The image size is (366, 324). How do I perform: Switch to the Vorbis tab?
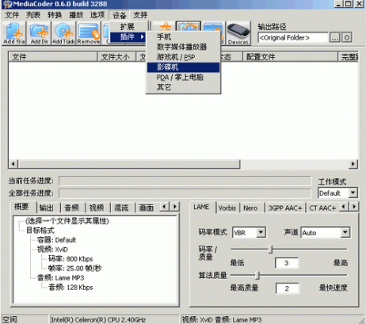[227, 208]
